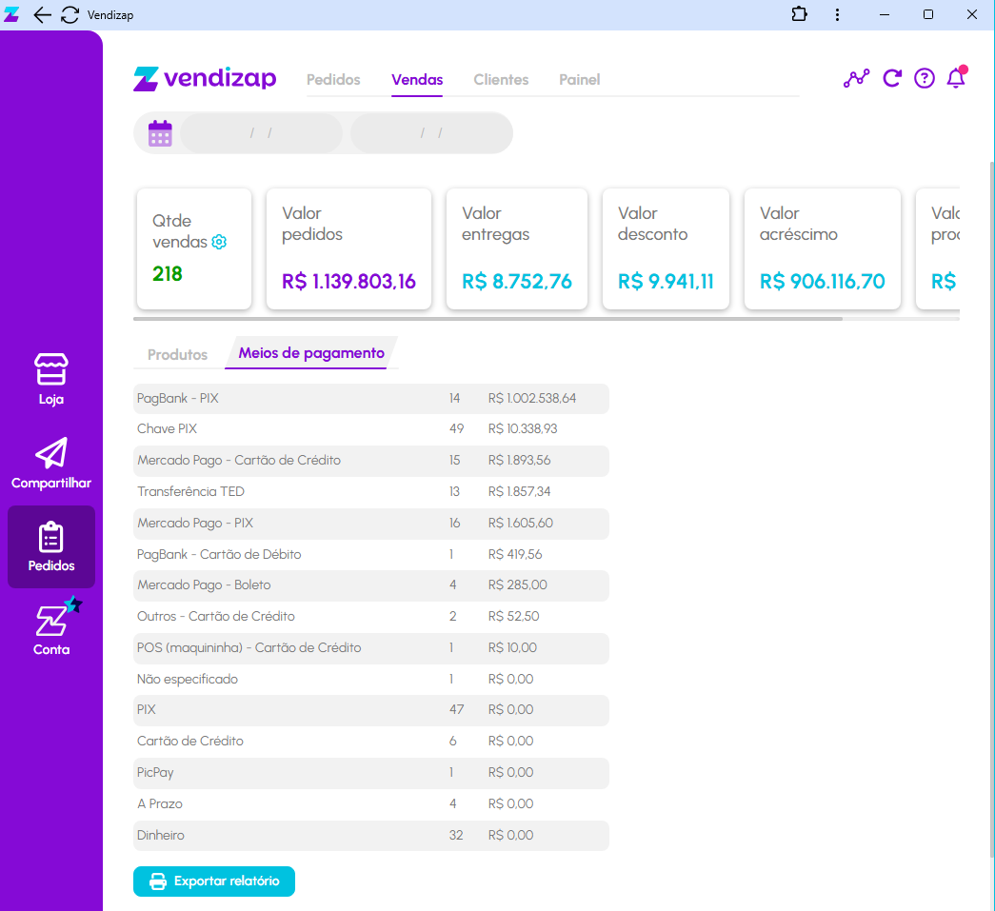This screenshot has width=995, height=911.
Task: Select the Produtos report tab
Action: [177, 354]
